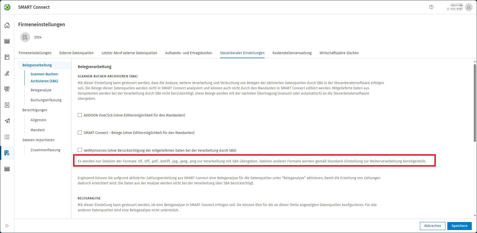Open the Dateien importieren section
Image resolution: width=477 pixels, height=233 pixels.
click(38, 140)
